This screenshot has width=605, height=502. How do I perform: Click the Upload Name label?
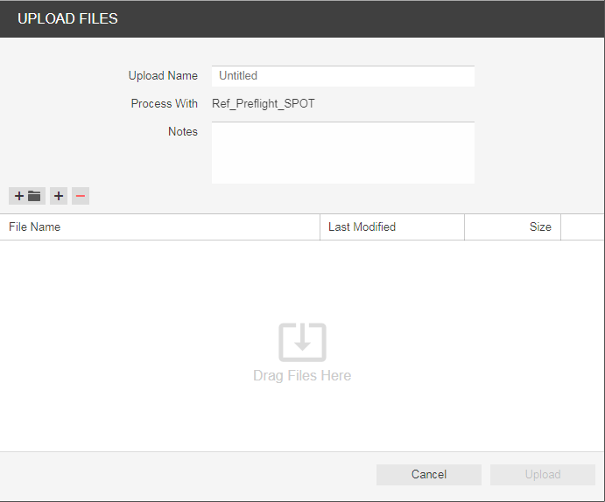coord(163,76)
